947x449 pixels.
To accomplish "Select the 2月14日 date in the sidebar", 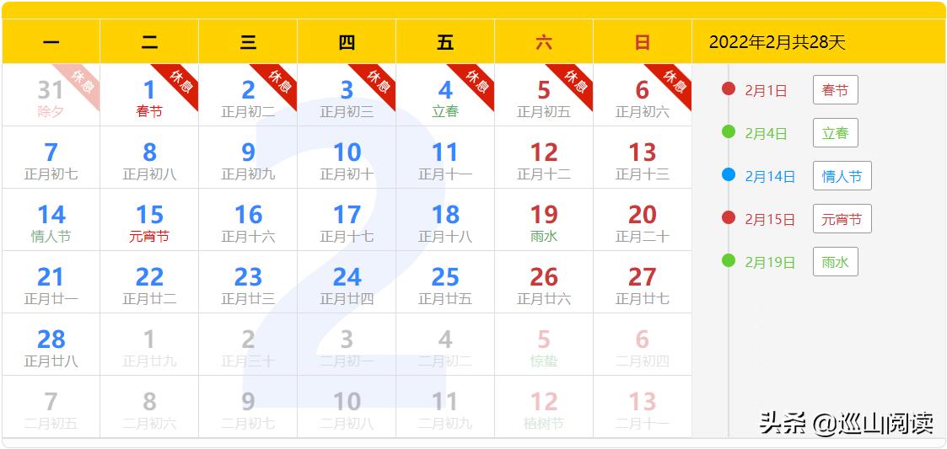I will [770, 176].
